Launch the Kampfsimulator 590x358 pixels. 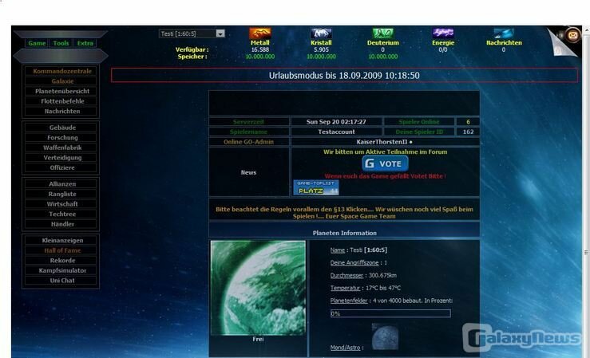pos(62,270)
